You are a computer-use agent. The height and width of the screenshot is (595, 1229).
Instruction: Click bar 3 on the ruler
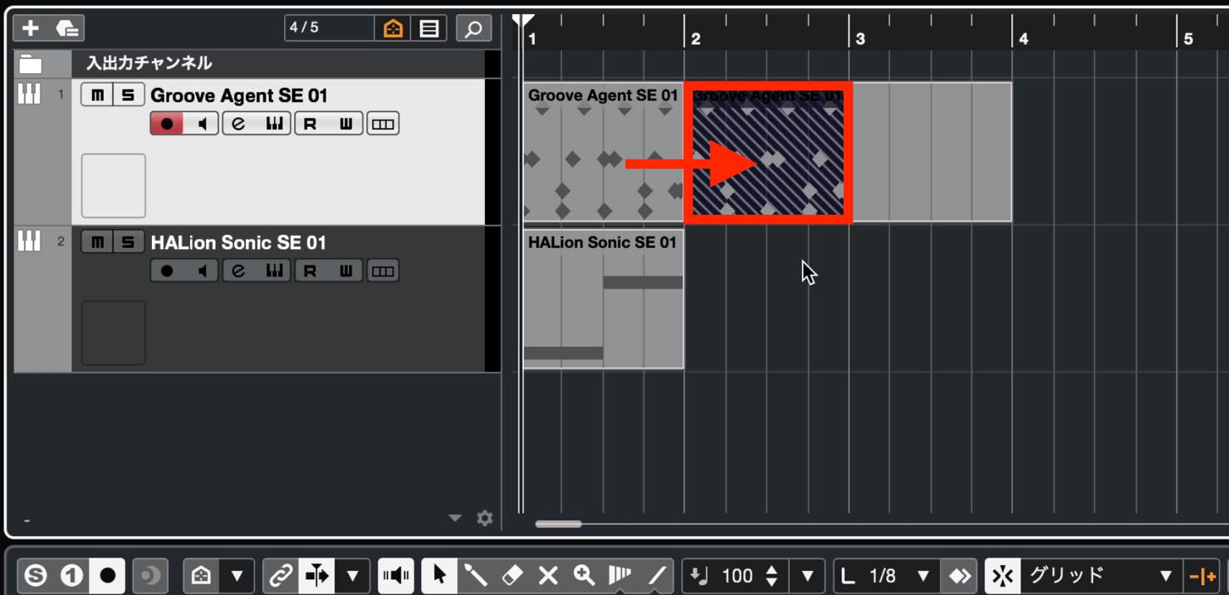[x=860, y=38]
